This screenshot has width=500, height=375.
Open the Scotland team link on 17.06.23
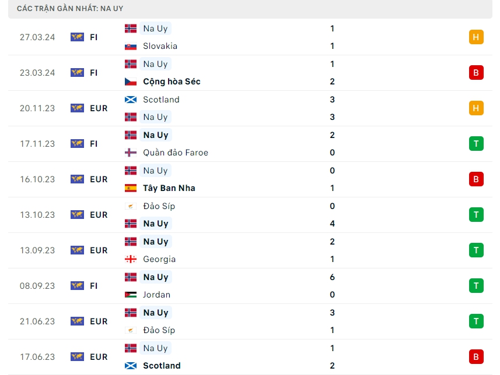pos(162,366)
